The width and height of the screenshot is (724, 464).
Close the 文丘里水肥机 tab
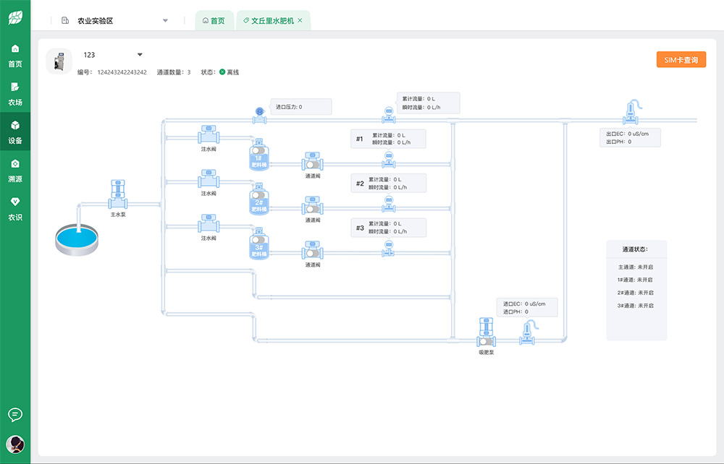tap(300, 21)
